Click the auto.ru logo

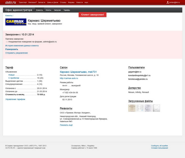click(x=11, y=2)
